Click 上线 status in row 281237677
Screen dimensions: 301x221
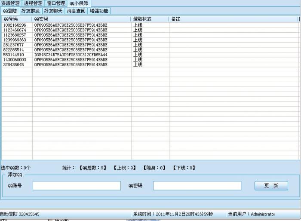[x=138, y=45]
